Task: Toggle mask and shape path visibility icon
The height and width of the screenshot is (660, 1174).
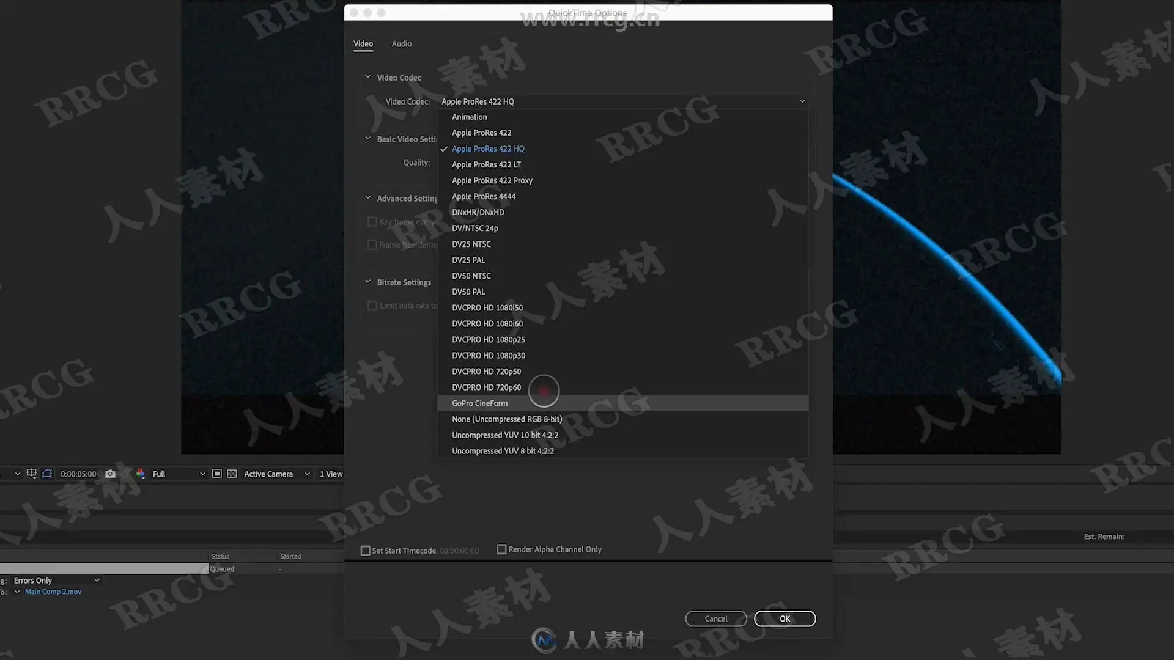Action: pyautogui.click(x=47, y=474)
